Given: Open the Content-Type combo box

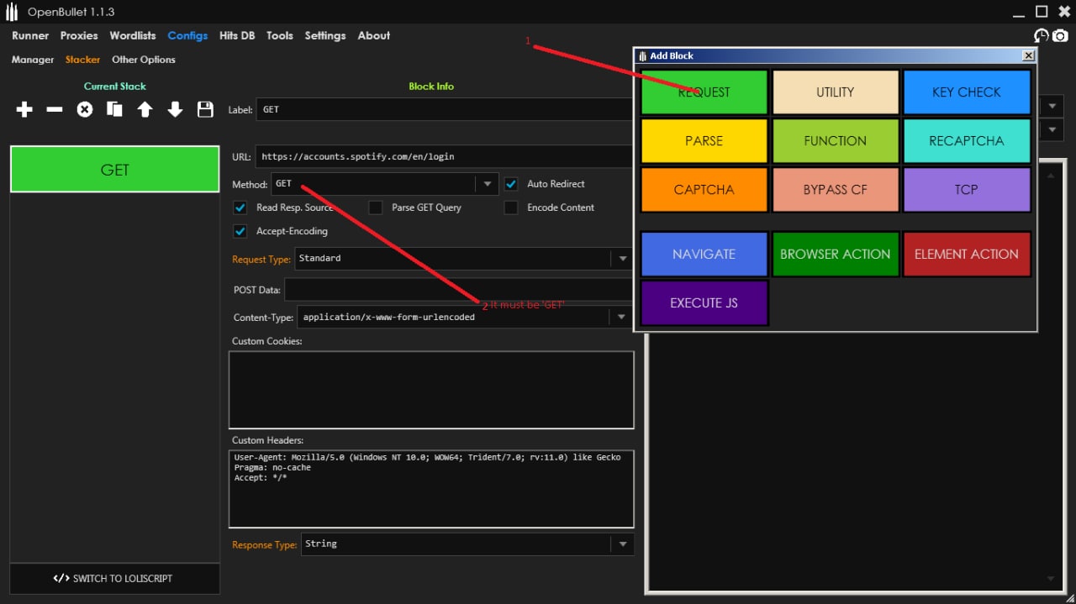Looking at the screenshot, I should point(466,318).
